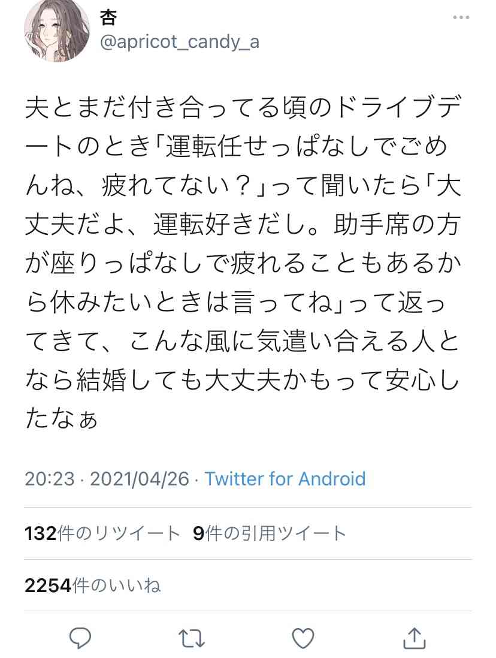Click the Twitter for Android source link

285,479
